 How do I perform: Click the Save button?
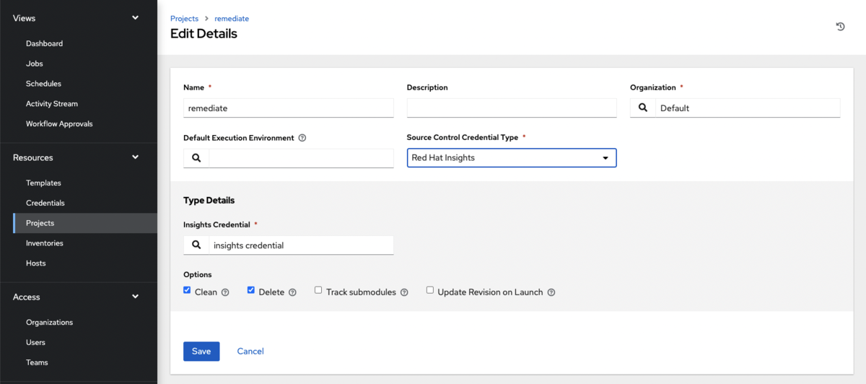(201, 352)
